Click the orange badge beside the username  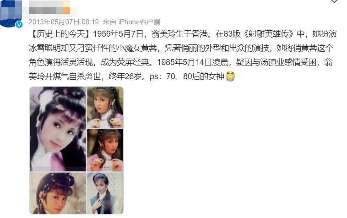[x=67, y=11]
